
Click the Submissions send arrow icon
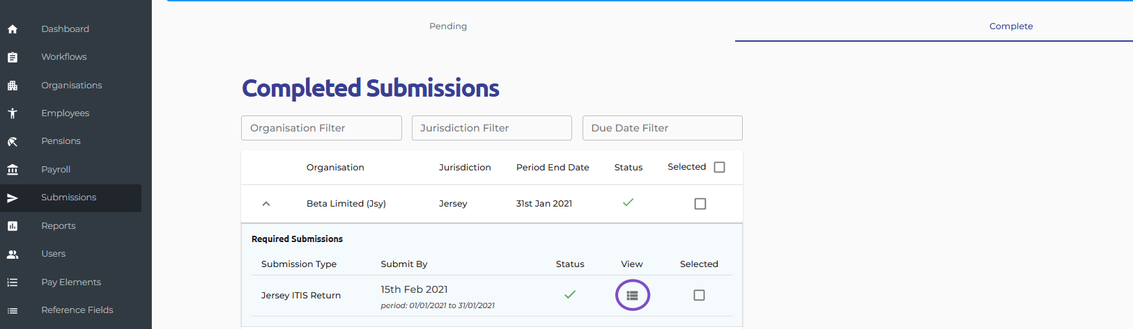pyautogui.click(x=13, y=198)
